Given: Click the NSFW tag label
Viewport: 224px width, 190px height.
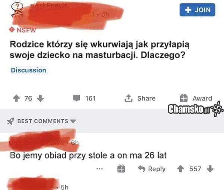Looking at the screenshot, I should [26, 30].
